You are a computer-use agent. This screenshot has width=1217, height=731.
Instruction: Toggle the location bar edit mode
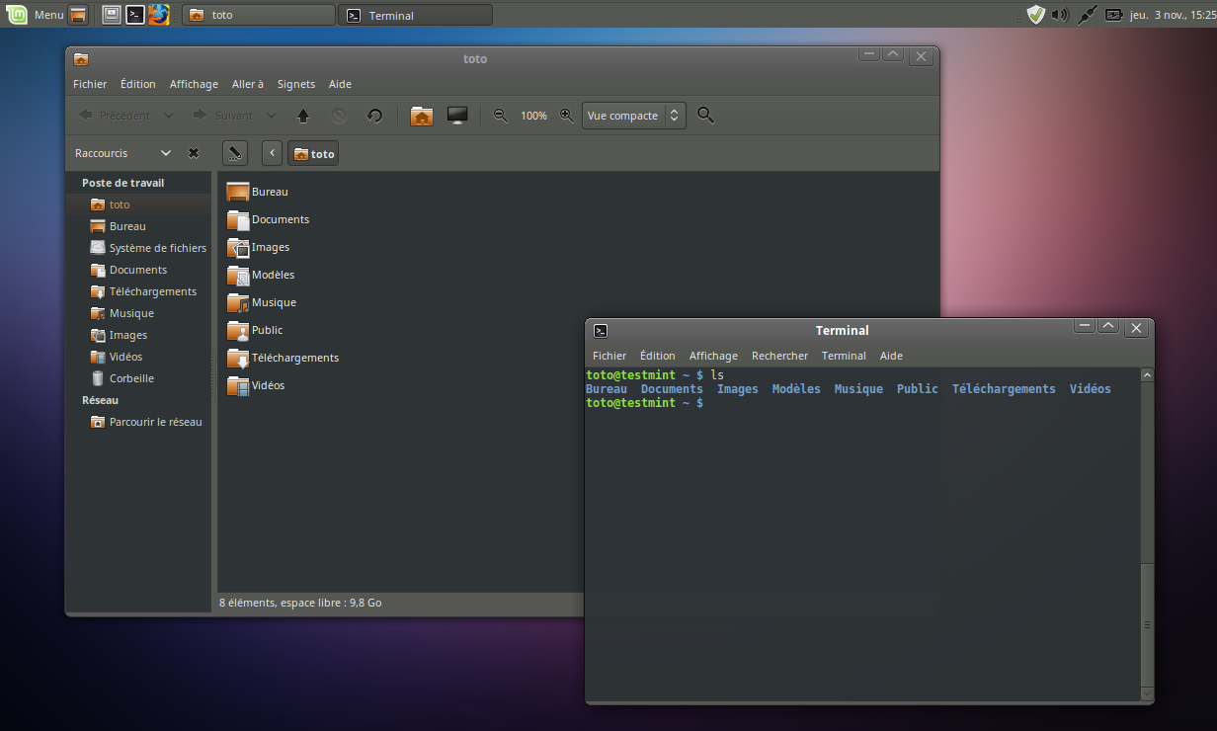(x=235, y=153)
